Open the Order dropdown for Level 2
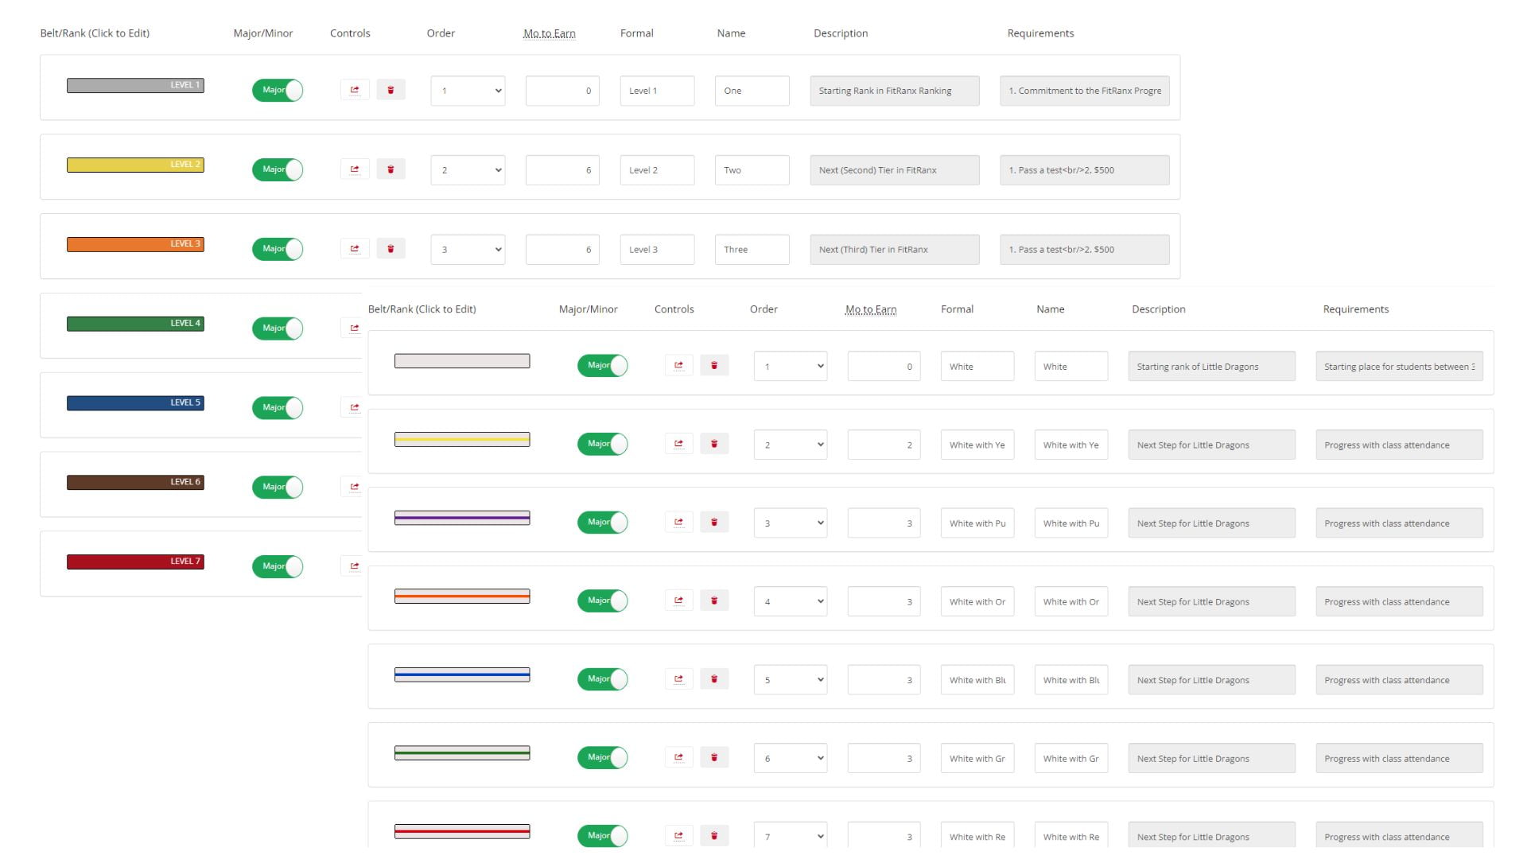 point(468,169)
